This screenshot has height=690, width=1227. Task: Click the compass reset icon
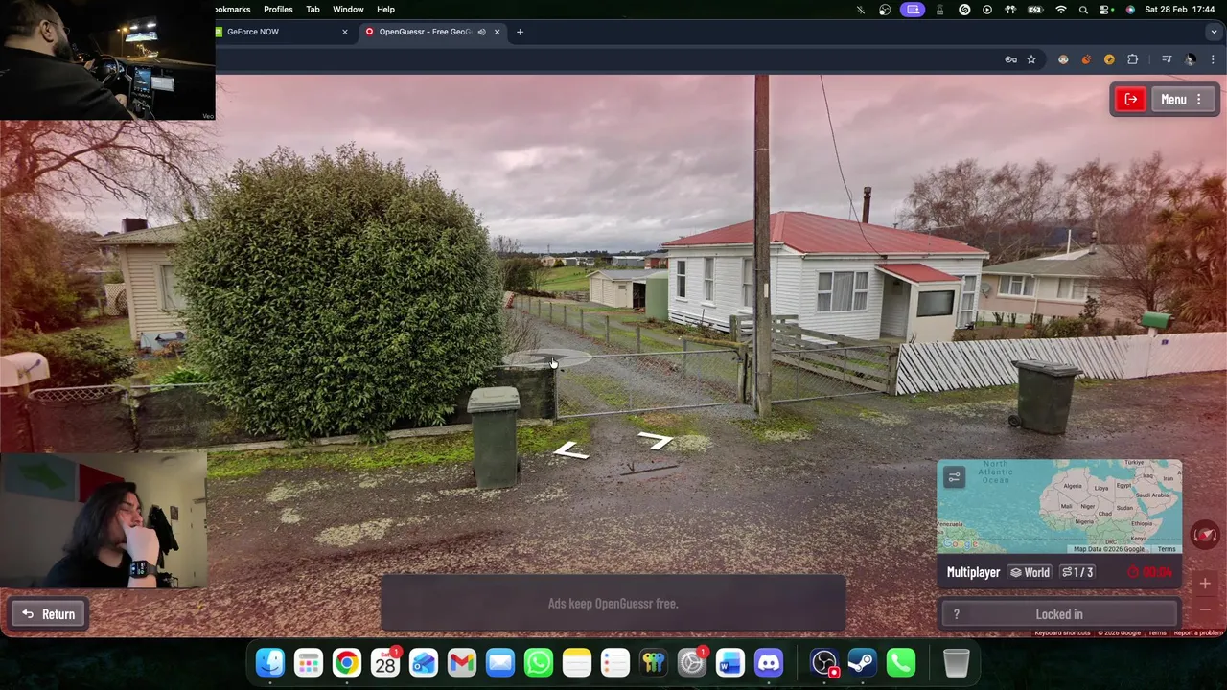[x=1205, y=535]
